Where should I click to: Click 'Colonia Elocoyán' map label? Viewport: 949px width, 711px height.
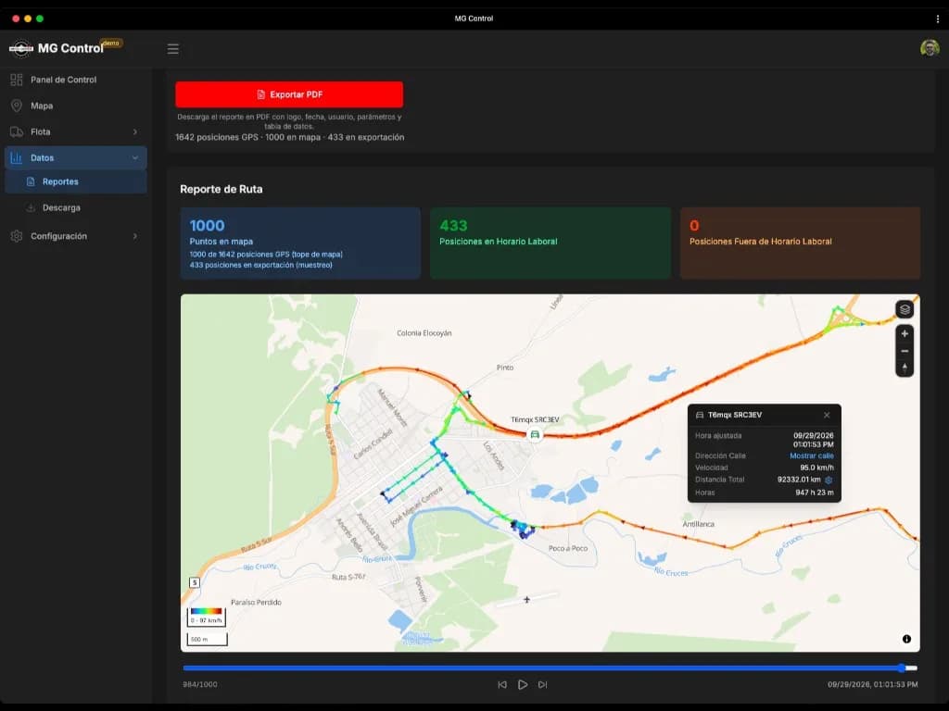coord(424,333)
